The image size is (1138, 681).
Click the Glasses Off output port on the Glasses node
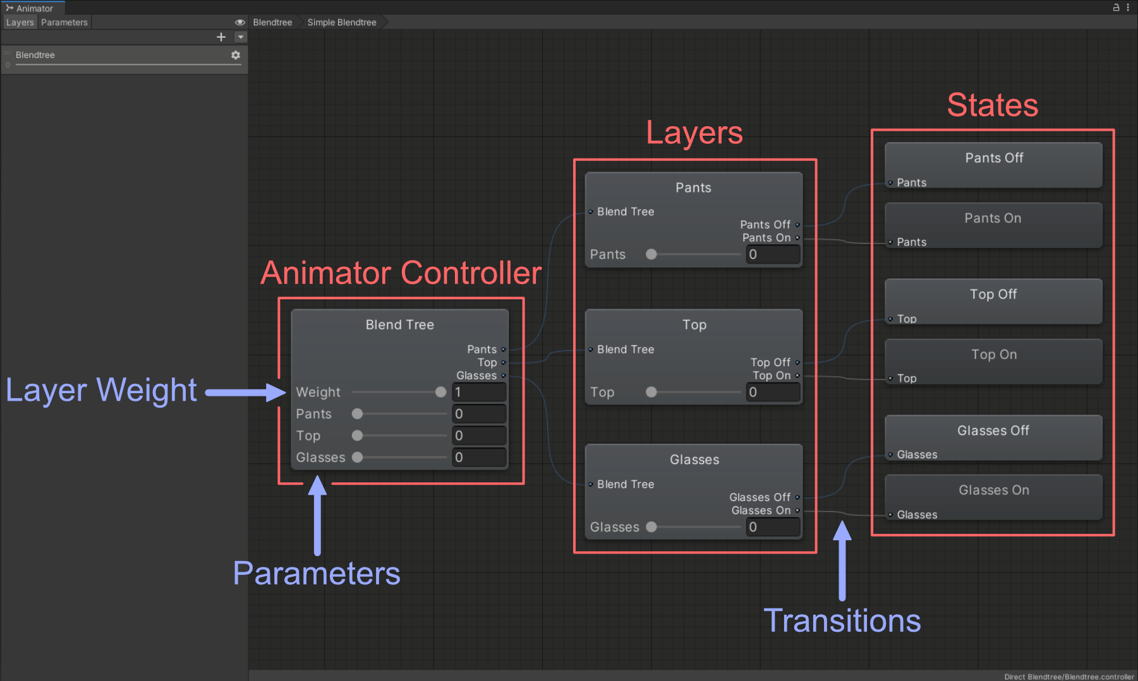(x=797, y=497)
